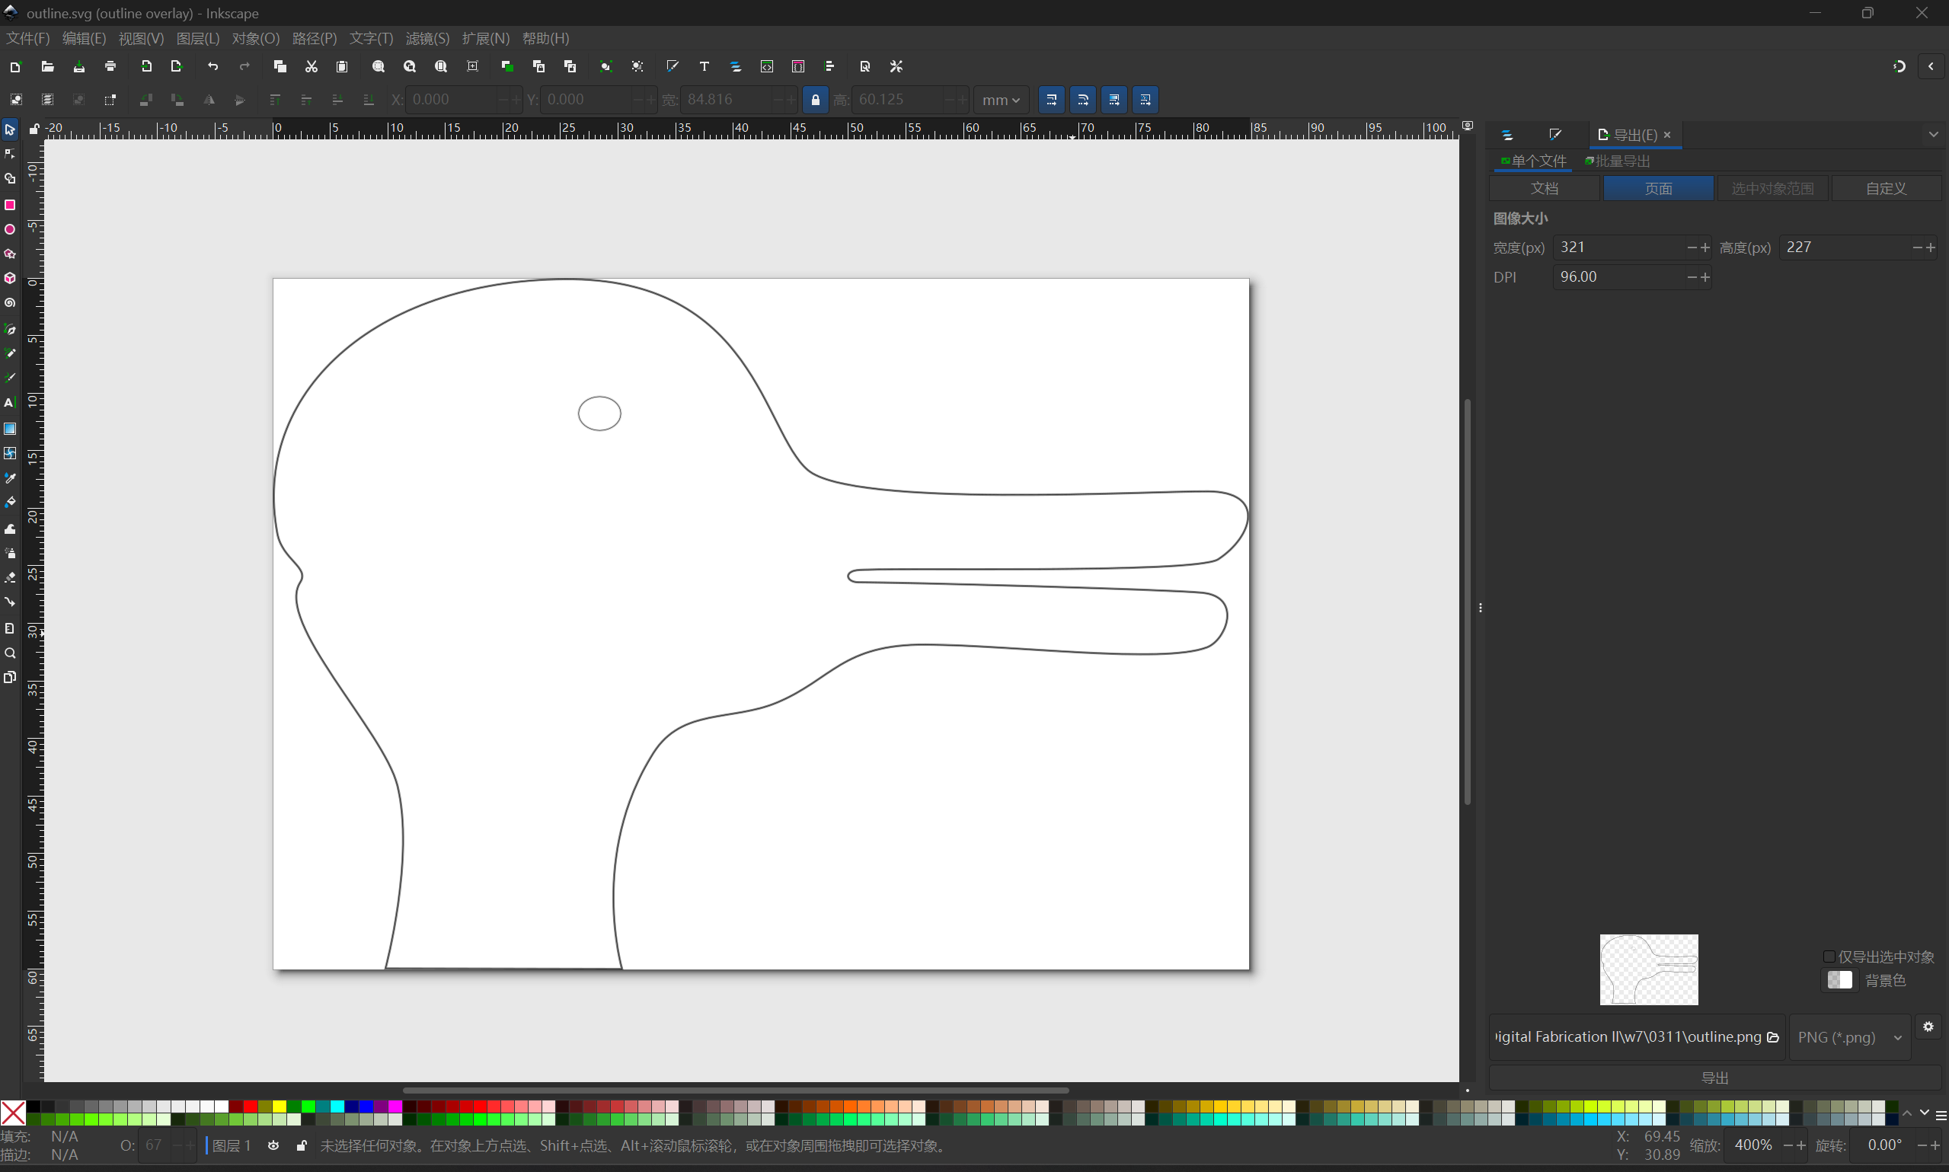Select the Text tool
Screen dimensions: 1949x1172
tap(10, 403)
